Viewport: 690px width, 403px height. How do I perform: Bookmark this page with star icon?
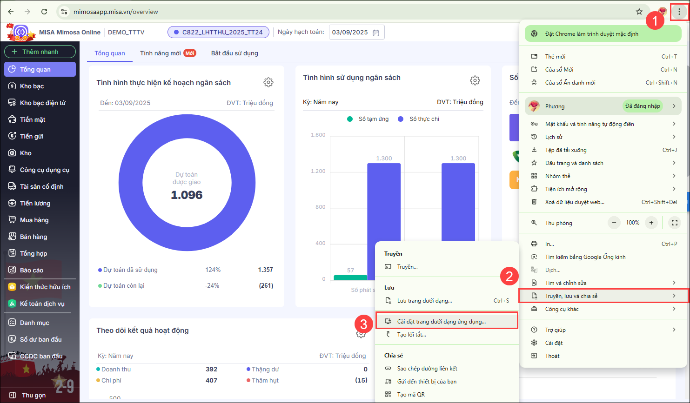639,12
